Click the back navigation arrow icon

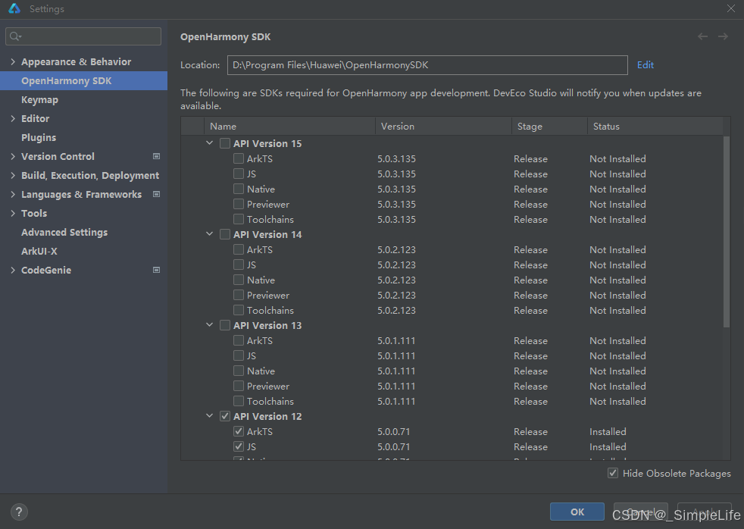tap(703, 36)
